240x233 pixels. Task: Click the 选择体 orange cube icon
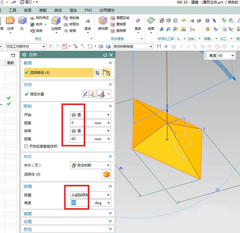point(106,174)
